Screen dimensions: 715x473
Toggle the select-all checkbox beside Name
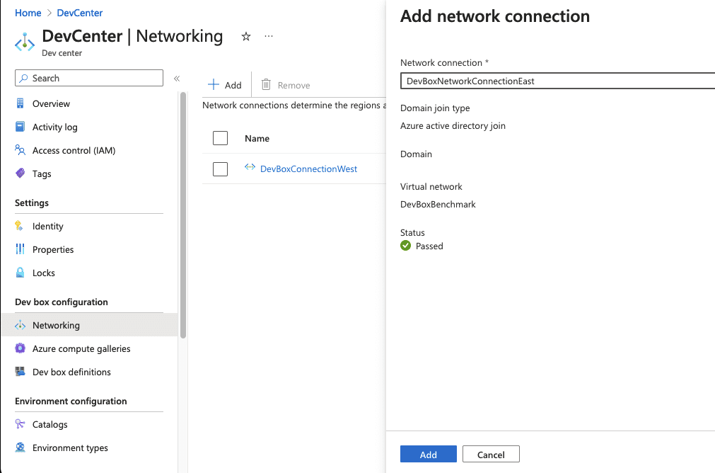click(220, 138)
